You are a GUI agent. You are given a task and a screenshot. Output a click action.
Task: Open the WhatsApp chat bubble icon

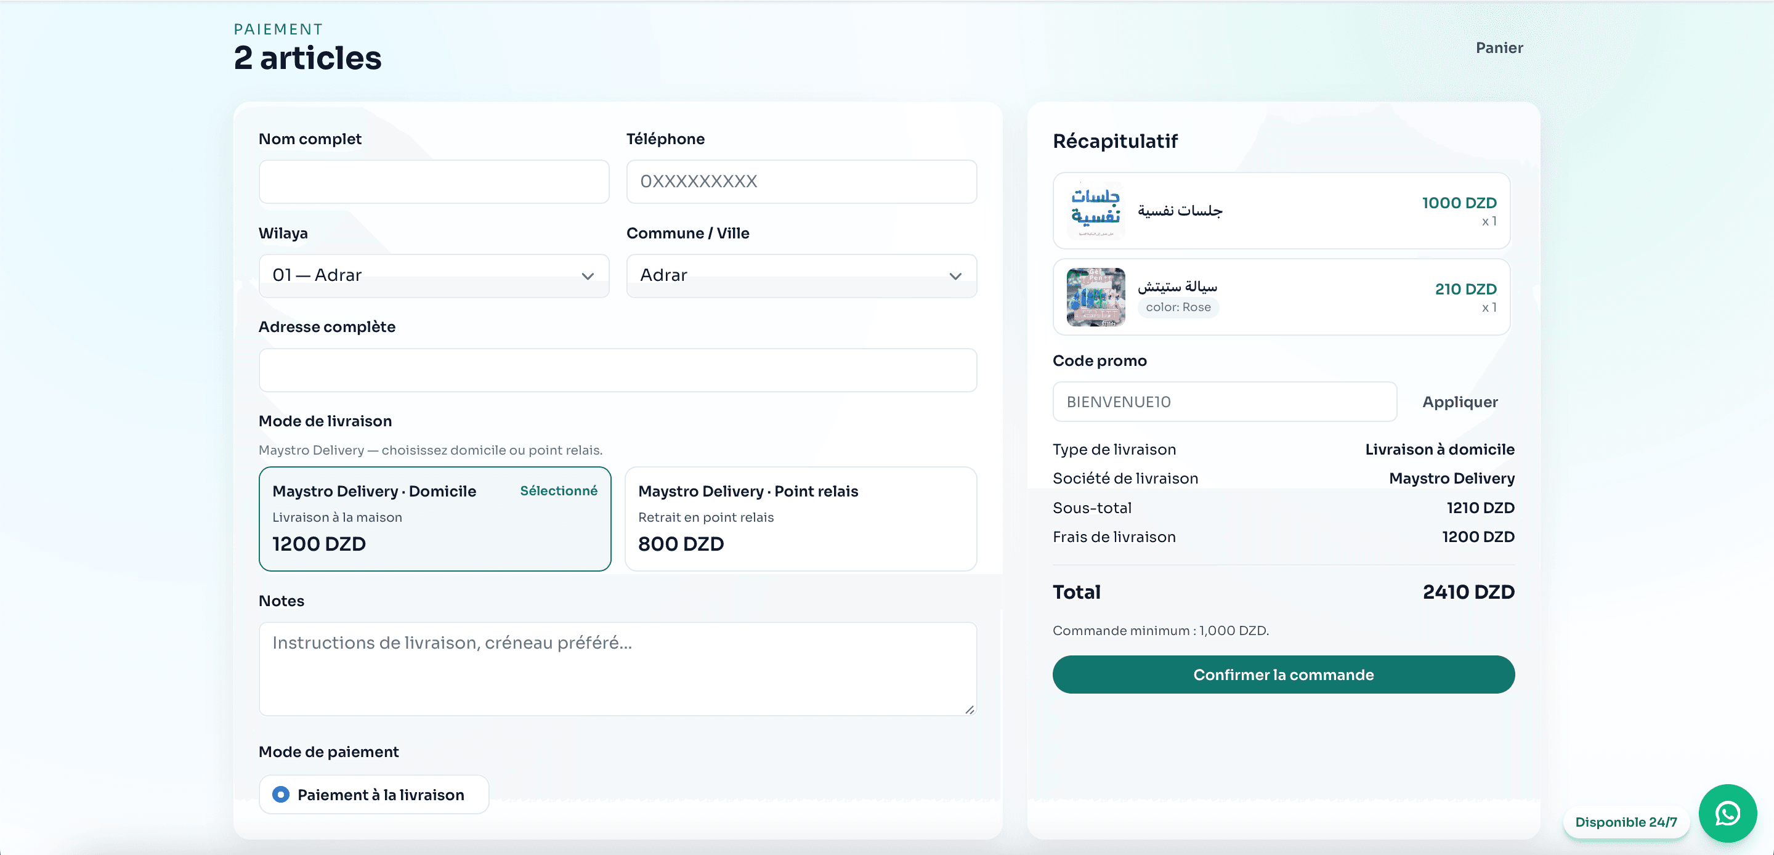pyautogui.click(x=1727, y=813)
